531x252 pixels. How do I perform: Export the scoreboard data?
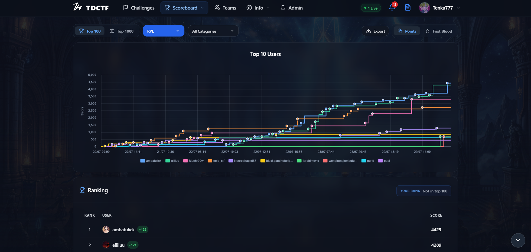pyautogui.click(x=375, y=31)
